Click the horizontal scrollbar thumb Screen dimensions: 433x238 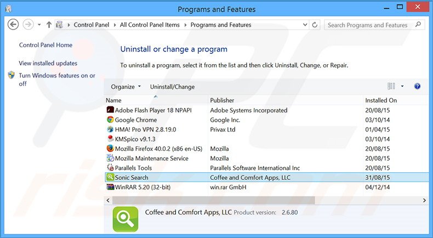point(213,200)
